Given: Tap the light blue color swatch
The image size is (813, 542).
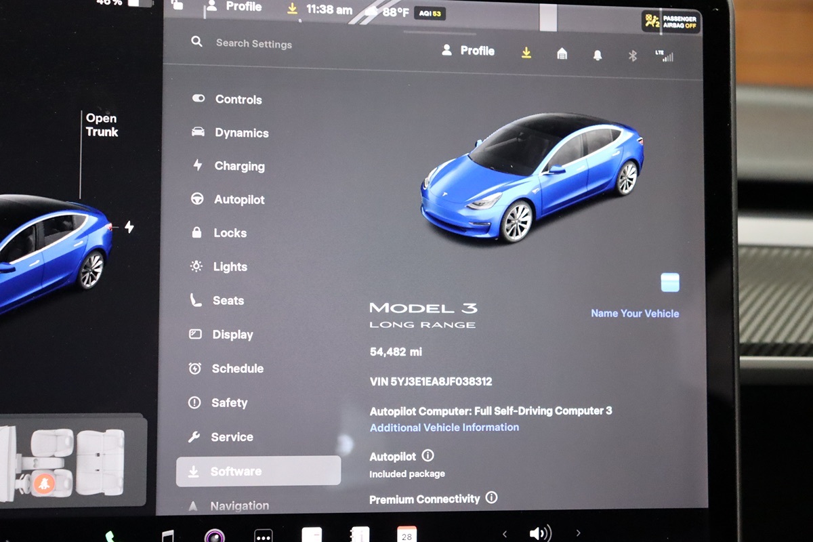Looking at the screenshot, I should coord(670,283).
